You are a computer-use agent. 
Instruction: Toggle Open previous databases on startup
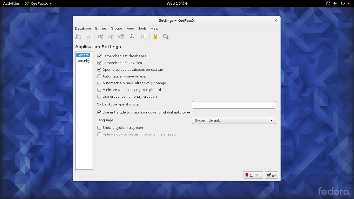(99, 69)
